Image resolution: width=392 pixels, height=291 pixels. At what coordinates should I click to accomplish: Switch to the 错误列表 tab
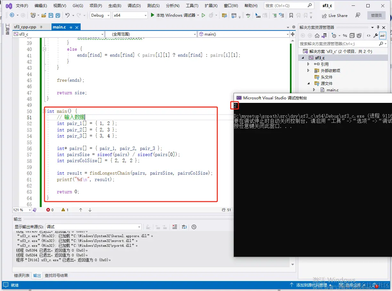[x=22, y=276]
